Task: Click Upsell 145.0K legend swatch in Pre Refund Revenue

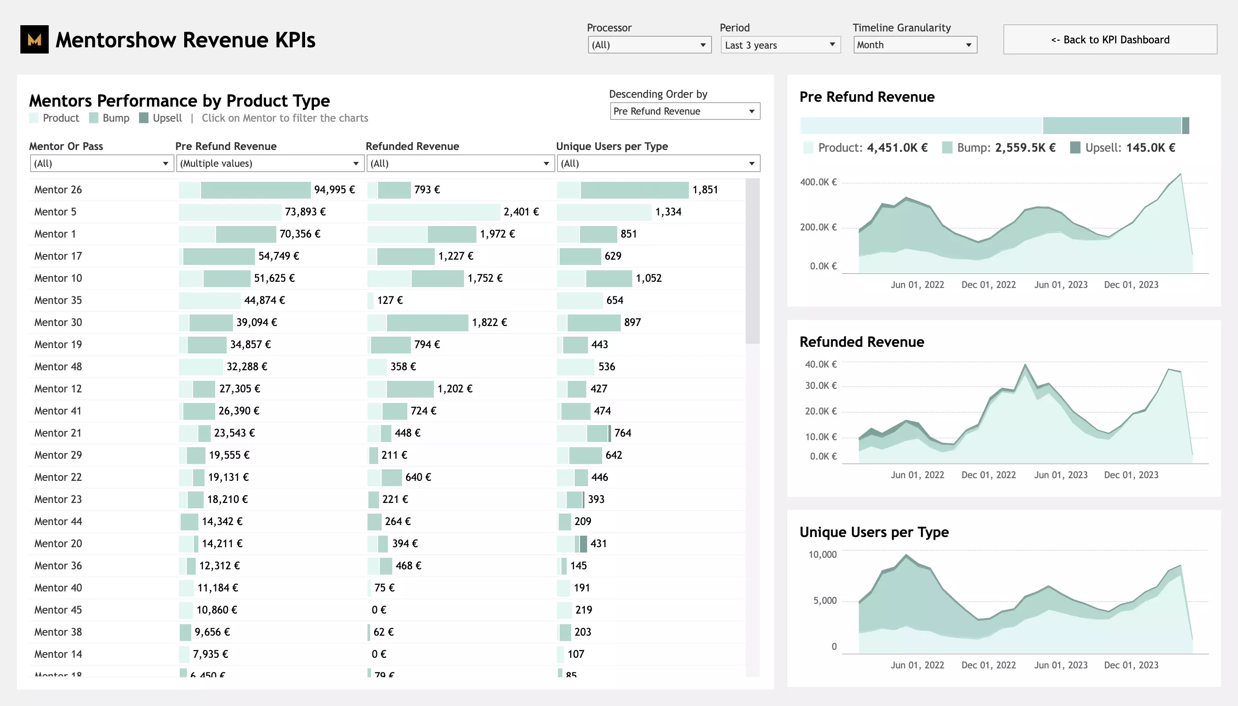Action: pyautogui.click(x=1075, y=147)
